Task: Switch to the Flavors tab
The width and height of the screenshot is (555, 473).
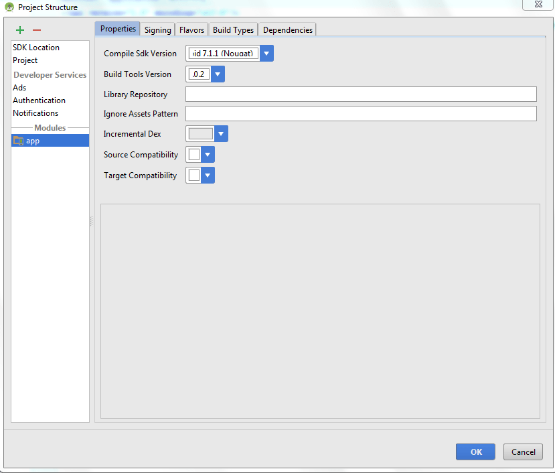Action: click(191, 30)
